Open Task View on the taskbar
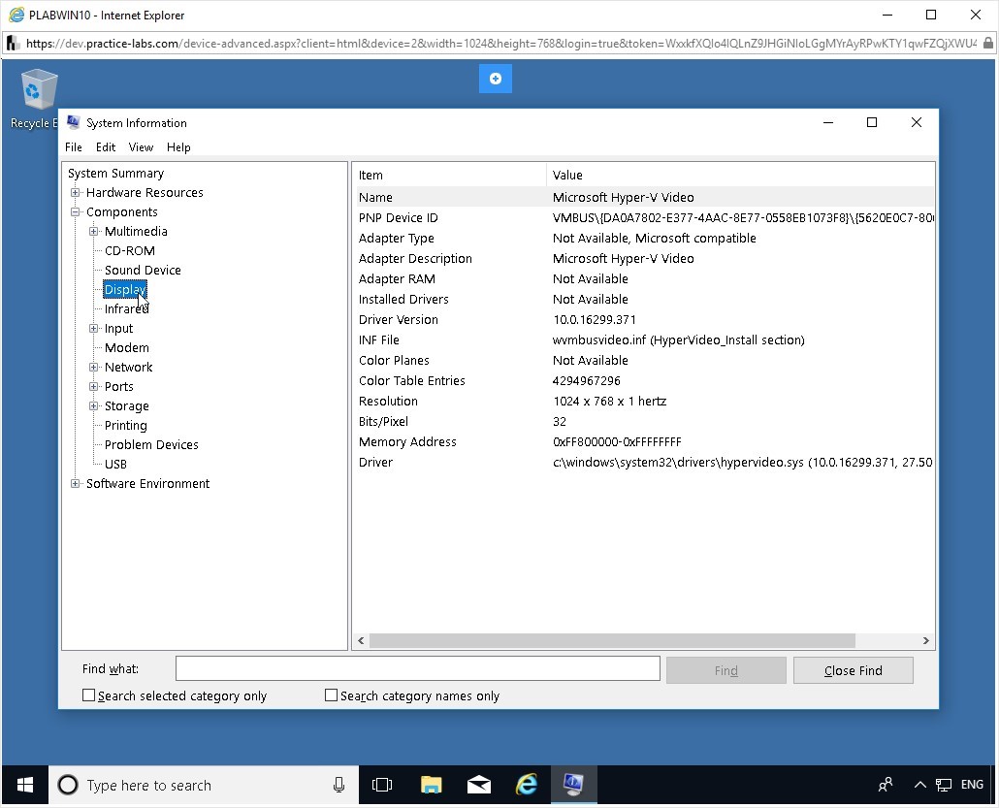 [x=381, y=785]
